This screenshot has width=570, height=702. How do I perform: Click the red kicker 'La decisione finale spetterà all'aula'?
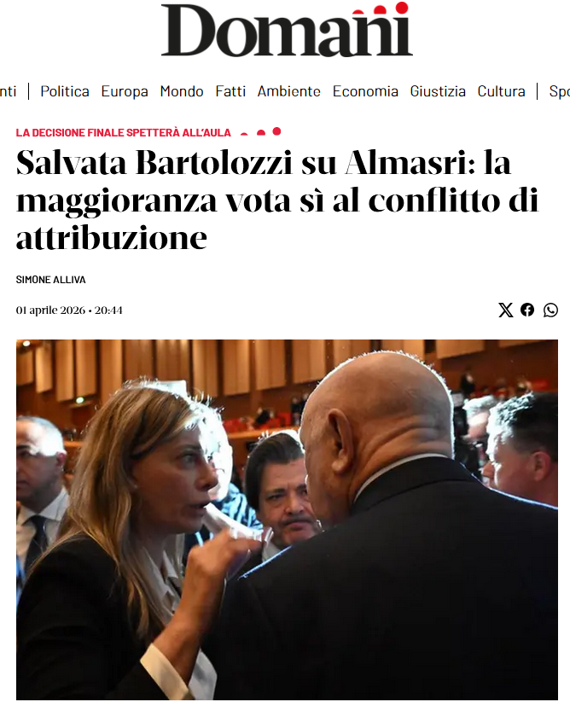[x=123, y=132]
